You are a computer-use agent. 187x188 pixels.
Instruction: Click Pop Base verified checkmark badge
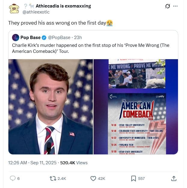pos(44,38)
